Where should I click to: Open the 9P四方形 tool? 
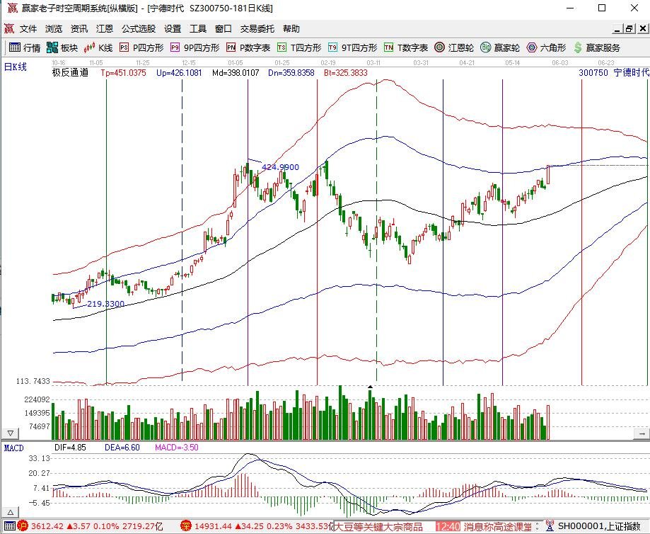[195, 47]
